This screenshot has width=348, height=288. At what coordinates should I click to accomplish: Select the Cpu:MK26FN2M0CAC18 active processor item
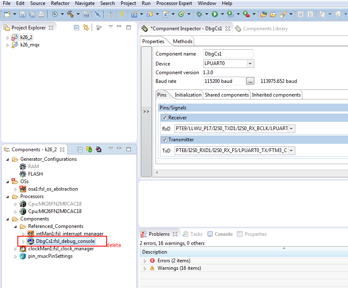pyautogui.click(x=55, y=211)
